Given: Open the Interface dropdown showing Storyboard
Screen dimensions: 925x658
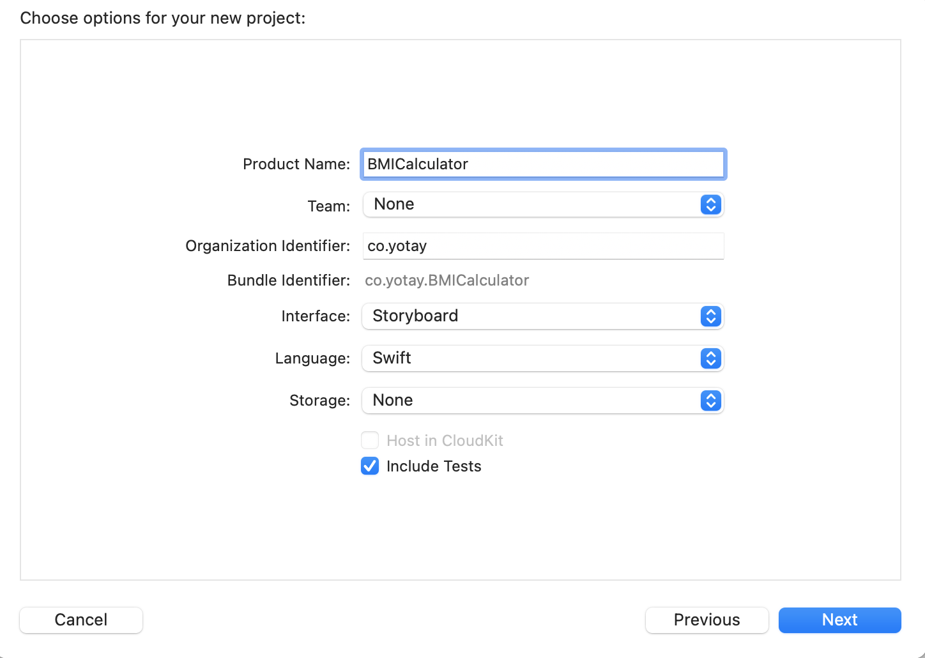Looking at the screenshot, I should [x=530, y=316].
